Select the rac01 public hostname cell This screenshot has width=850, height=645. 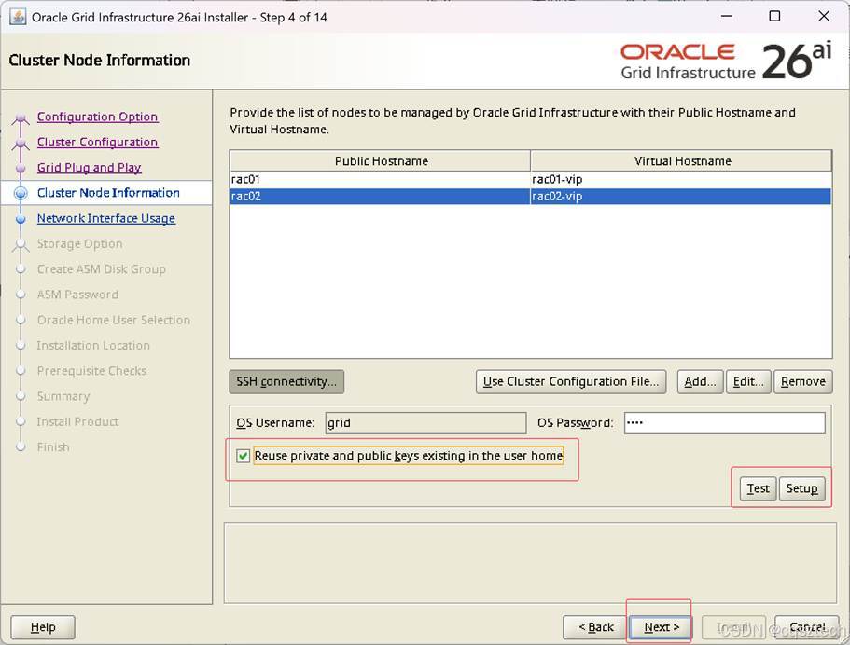click(x=380, y=179)
